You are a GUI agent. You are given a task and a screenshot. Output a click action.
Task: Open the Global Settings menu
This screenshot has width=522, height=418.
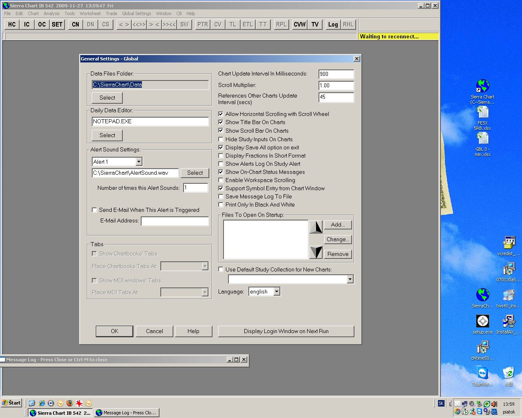pos(136,13)
